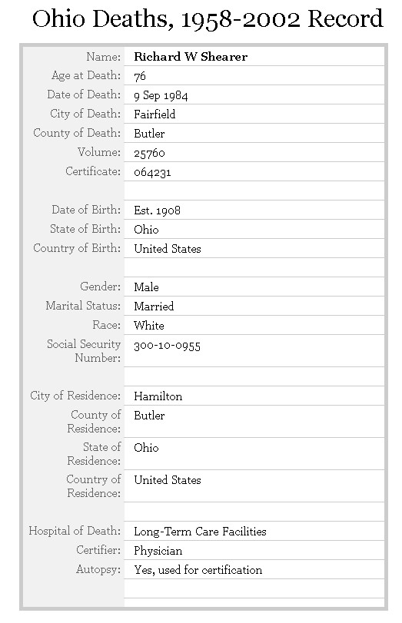The height and width of the screenshot is (623, 402).
Task: Select the Social Security Number value
Action: tap(167, 346)
